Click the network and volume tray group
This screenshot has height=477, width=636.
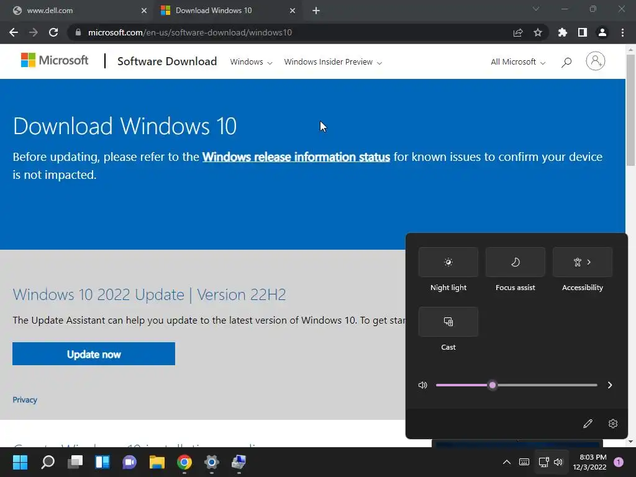551,462
